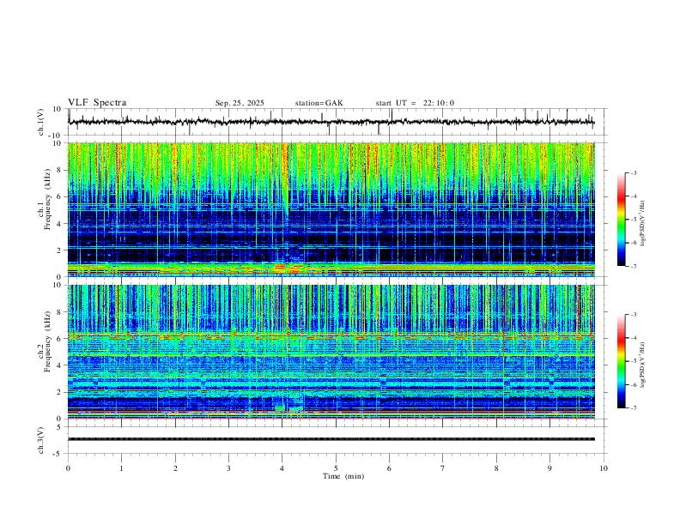Select the "ch.2 Frequency (kHz)" axis label
The image size is (680, 525).
[x=44, y=341]
